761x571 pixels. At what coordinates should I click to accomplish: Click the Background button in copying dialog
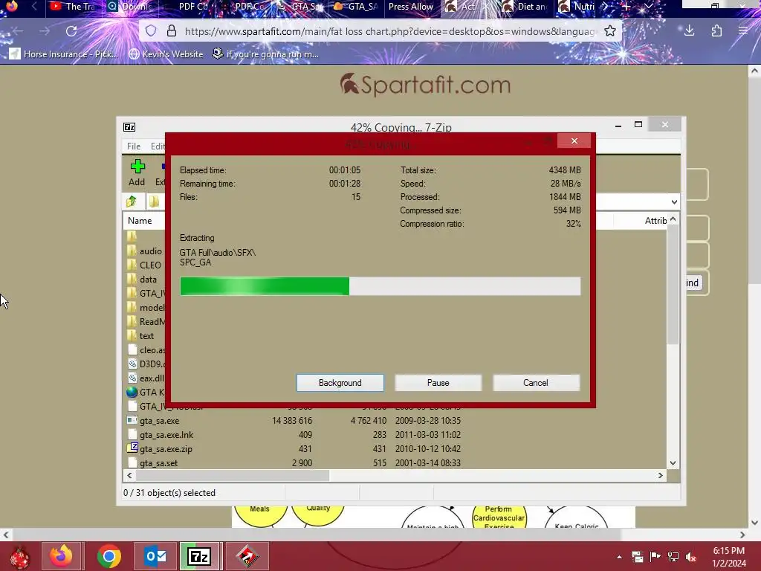(340, 383)
